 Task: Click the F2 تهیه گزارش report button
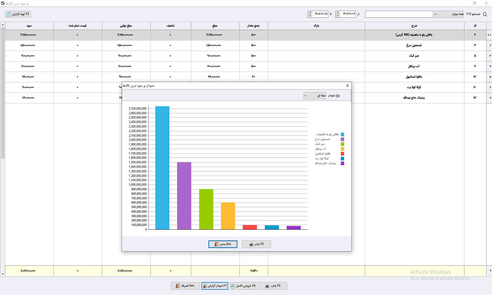pyautogui.click(x=18, y=14)
